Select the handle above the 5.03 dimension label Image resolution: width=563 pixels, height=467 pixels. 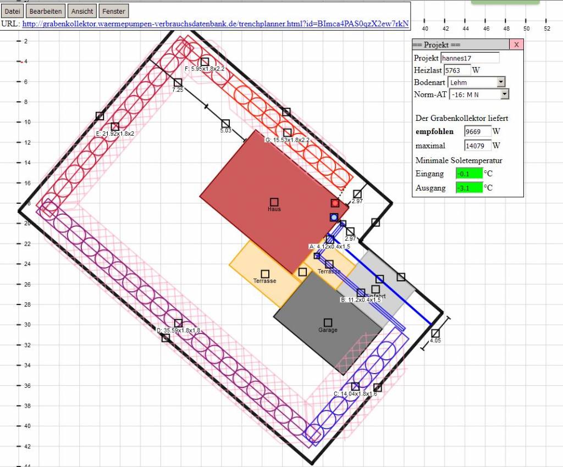[x=225, y=124]
